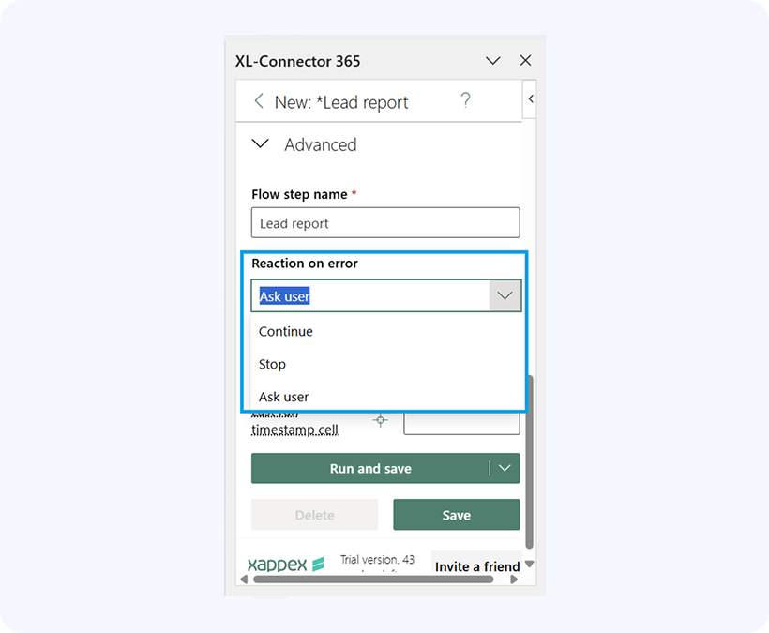Click the cell picker crosshair icon

[380, 420]
